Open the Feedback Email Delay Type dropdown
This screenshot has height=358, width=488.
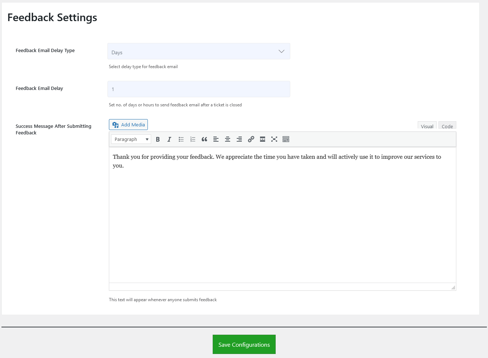tap(198, 51)
